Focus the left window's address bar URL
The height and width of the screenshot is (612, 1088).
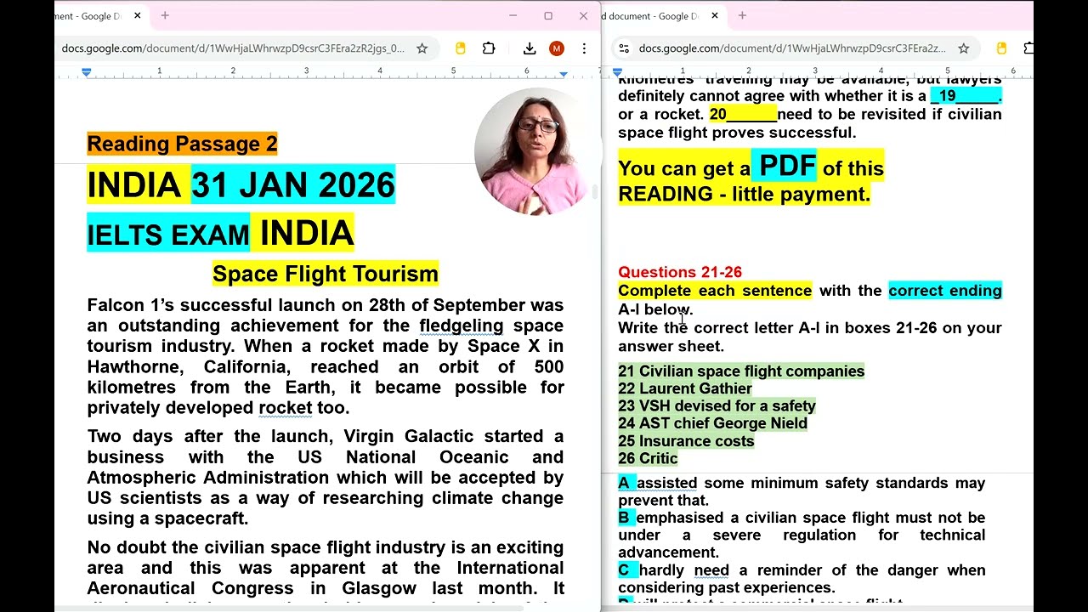(x=233, y=48)
